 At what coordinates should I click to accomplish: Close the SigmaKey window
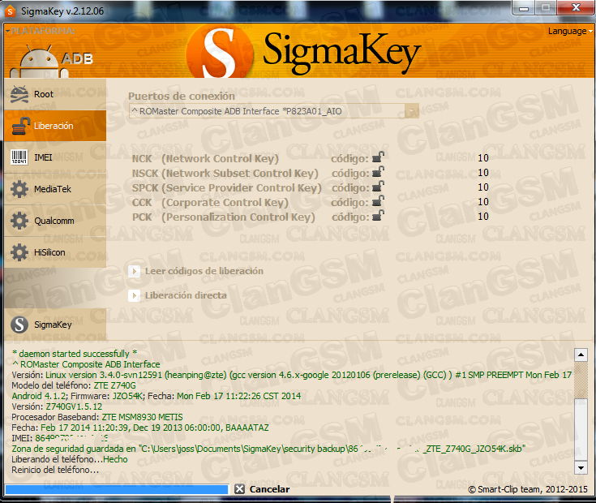576,7
